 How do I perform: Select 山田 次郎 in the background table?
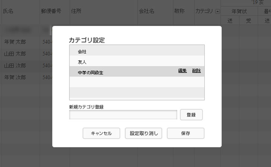pyautogui.click(x=15, y=66)
